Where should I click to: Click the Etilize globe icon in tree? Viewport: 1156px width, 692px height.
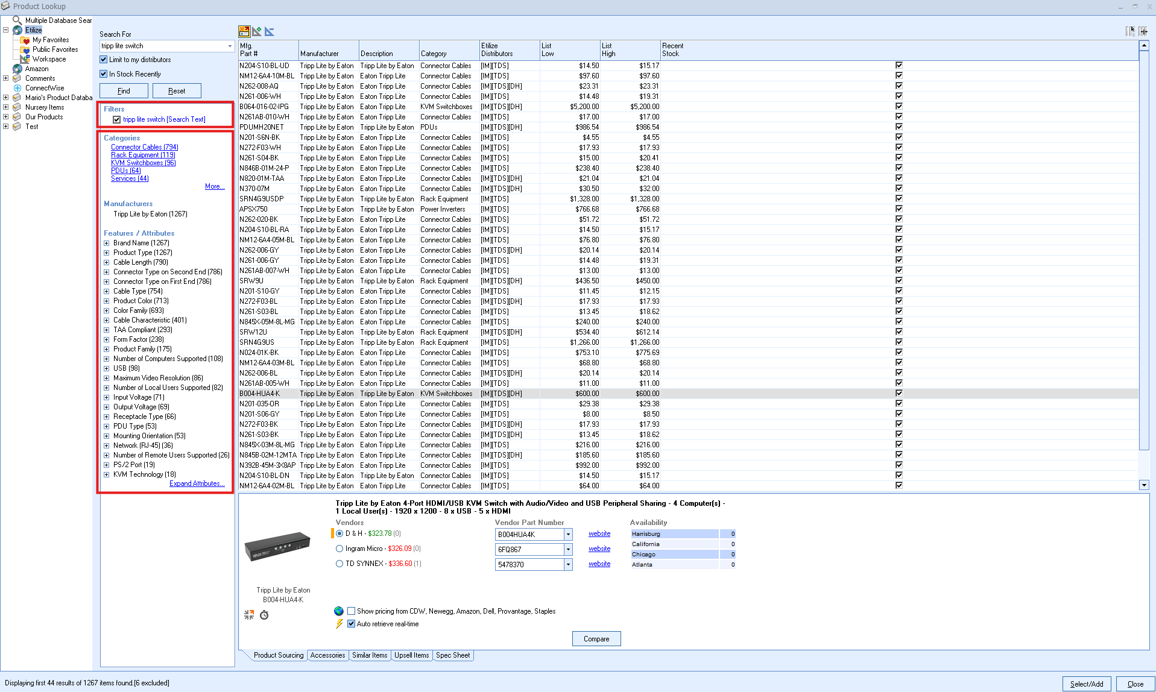click(x=17, y=30)
